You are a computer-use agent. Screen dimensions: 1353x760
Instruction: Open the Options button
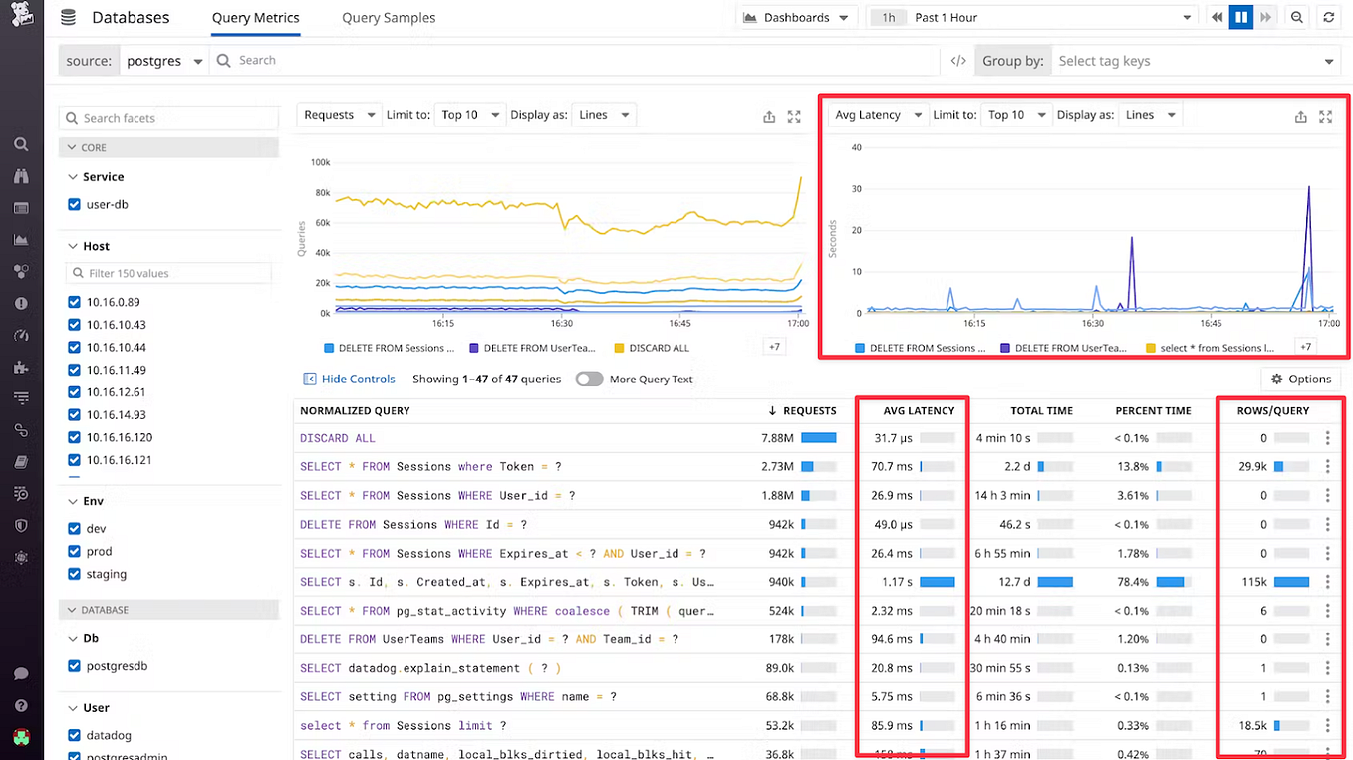[1301, 380]
